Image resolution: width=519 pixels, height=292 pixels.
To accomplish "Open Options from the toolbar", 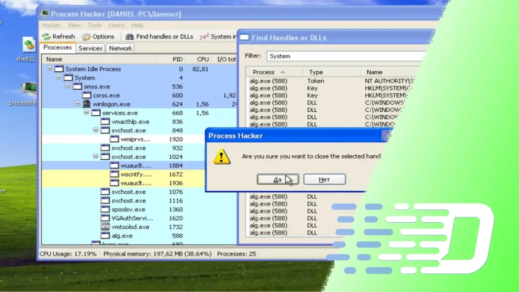I will pyautogui.click(x=98, y=36).
